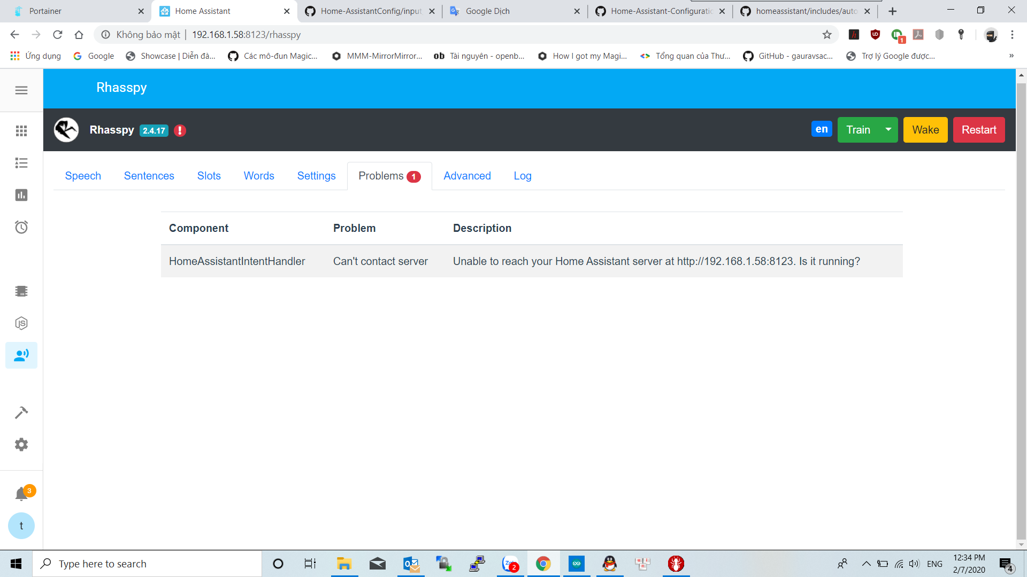The height and width of the screenshot is (577, 1027).
Task: Open notifications bell showing 3 alerts
Action: (x=21, y=493)
